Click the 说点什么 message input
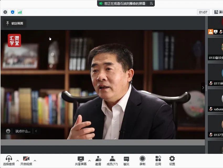 [x=23, y=131]
